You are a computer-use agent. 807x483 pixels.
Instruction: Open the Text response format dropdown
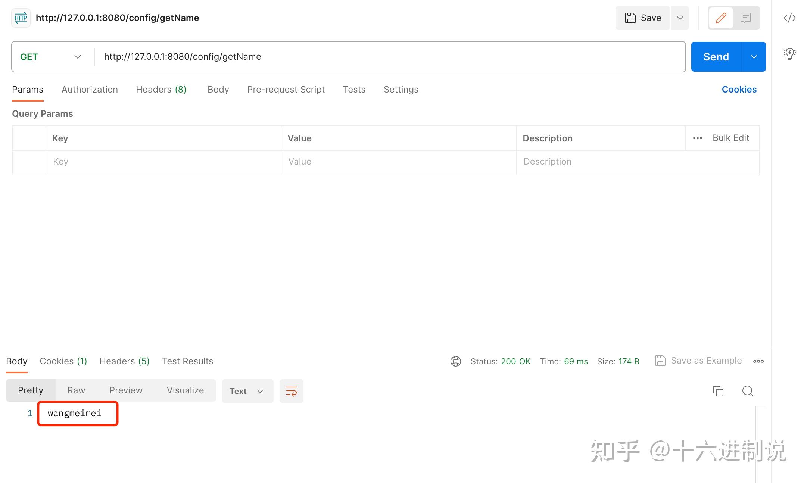coord(247,391)
